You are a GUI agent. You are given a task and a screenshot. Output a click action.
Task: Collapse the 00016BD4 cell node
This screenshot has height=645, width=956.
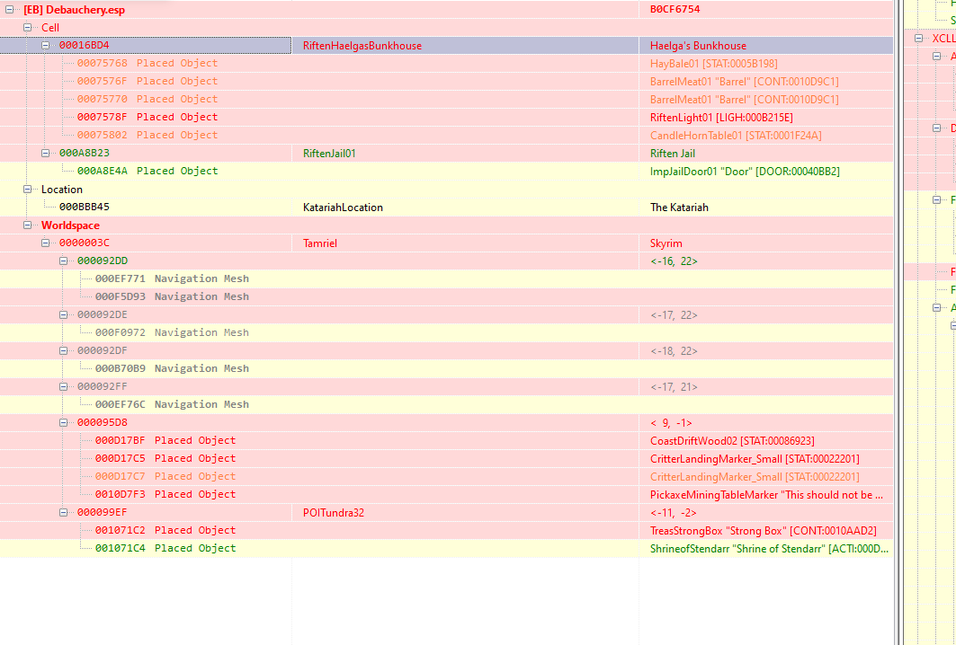click(x=46, y=45)
